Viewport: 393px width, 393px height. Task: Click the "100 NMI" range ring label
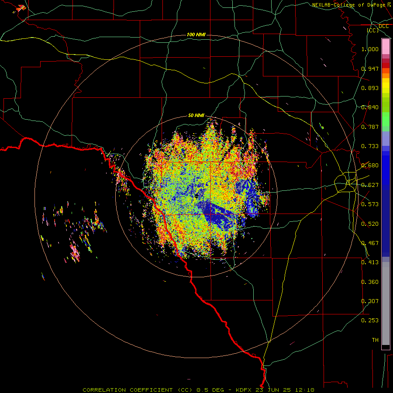pyautogui.click(x=196, y=34)
